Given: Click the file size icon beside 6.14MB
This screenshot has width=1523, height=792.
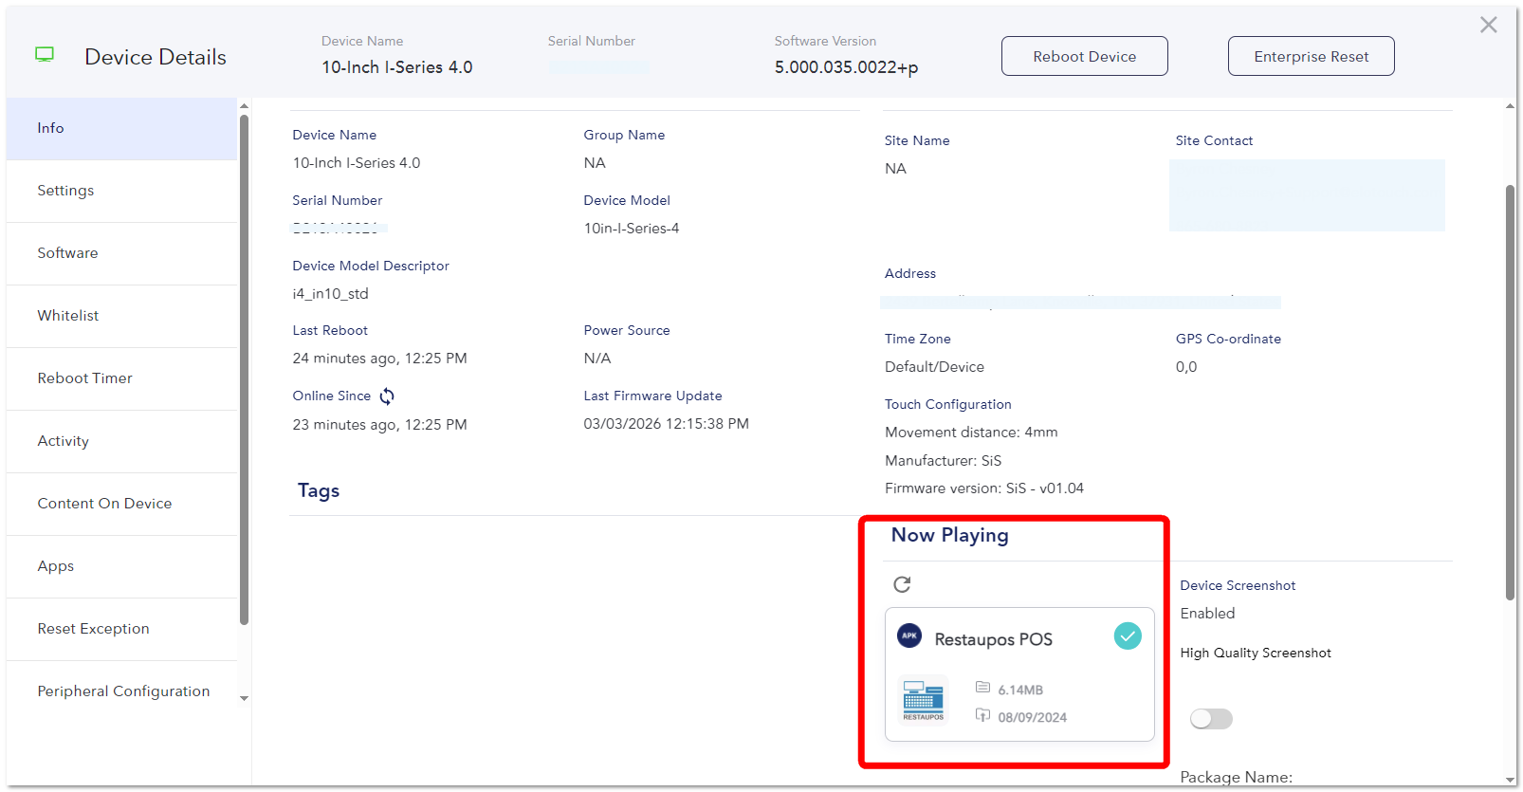Looking at the screenshot, I should (983, 688).
